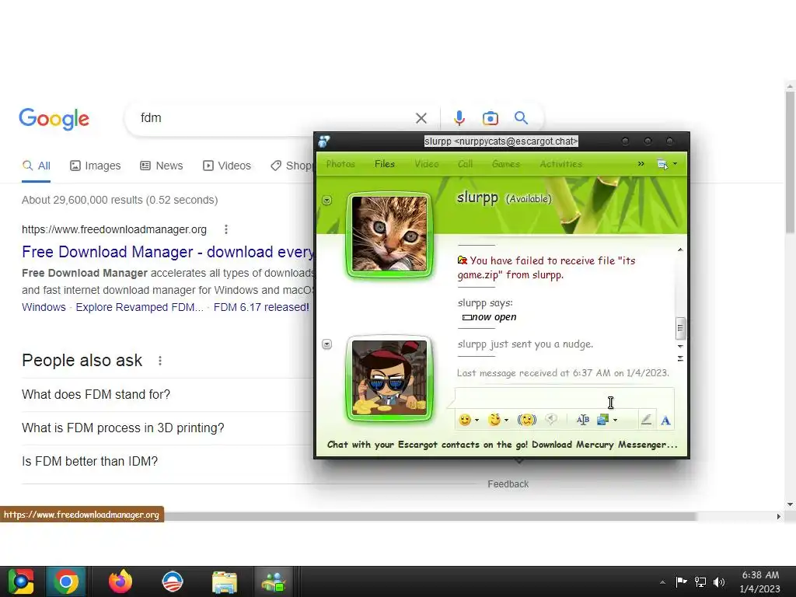Image resolution: width=796 pixels, height=597 pixels.
Task: Click the 'now open' message text
Action: point(494,317)
